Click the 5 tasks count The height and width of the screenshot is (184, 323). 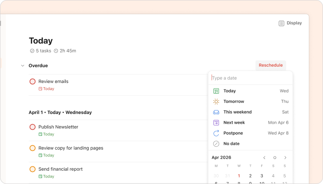click(x=40, y=51)
